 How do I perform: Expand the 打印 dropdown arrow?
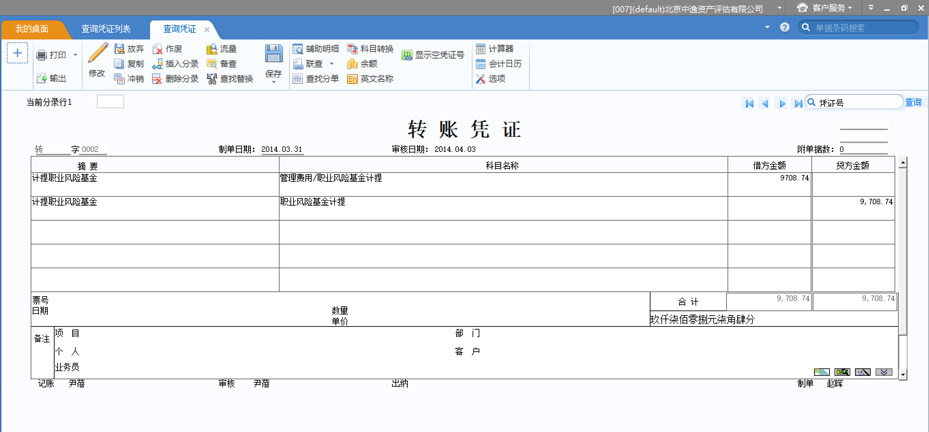pos(75,55)
